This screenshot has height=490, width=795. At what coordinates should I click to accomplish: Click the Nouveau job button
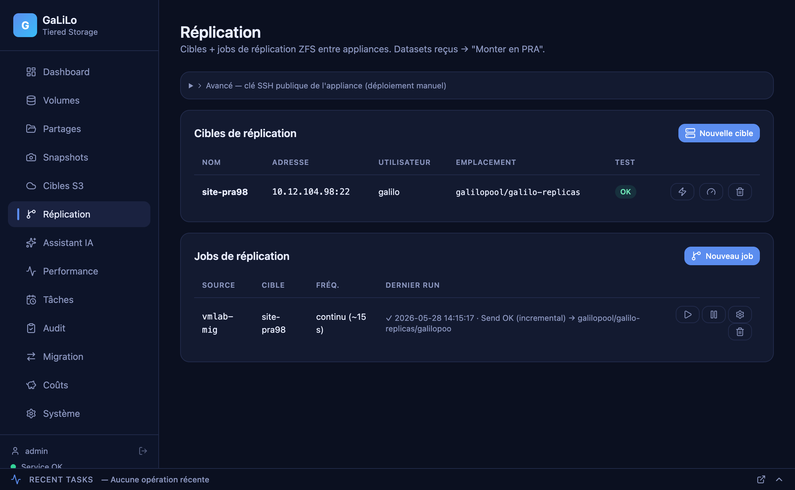click(722, 256)
